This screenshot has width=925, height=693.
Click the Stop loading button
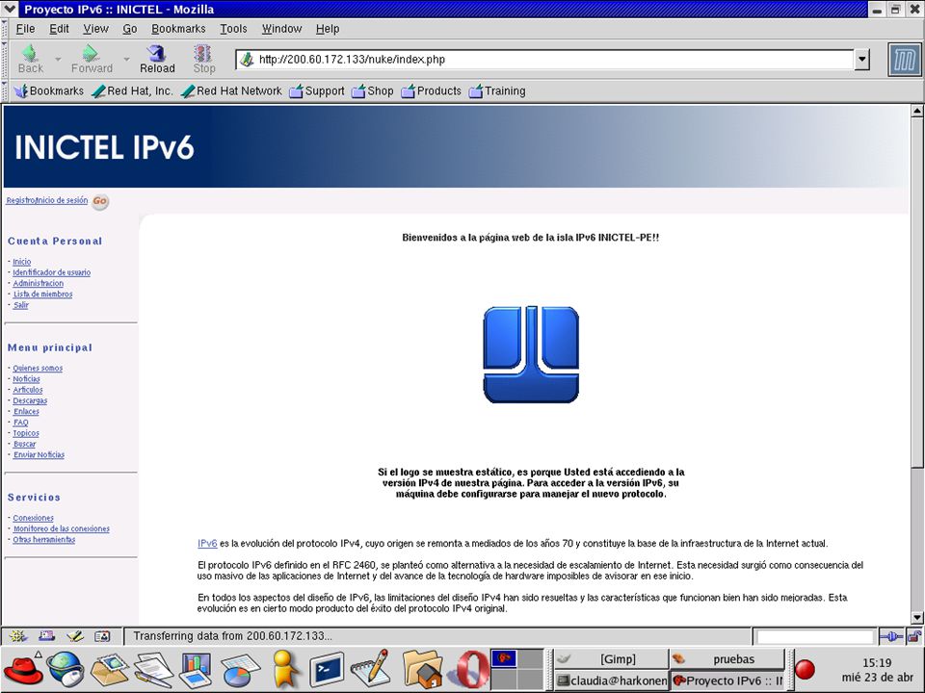click(x=204, y=59)
